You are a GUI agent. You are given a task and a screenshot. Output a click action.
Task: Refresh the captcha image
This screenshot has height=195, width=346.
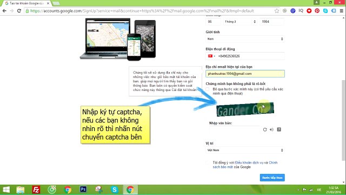(265, 129)
